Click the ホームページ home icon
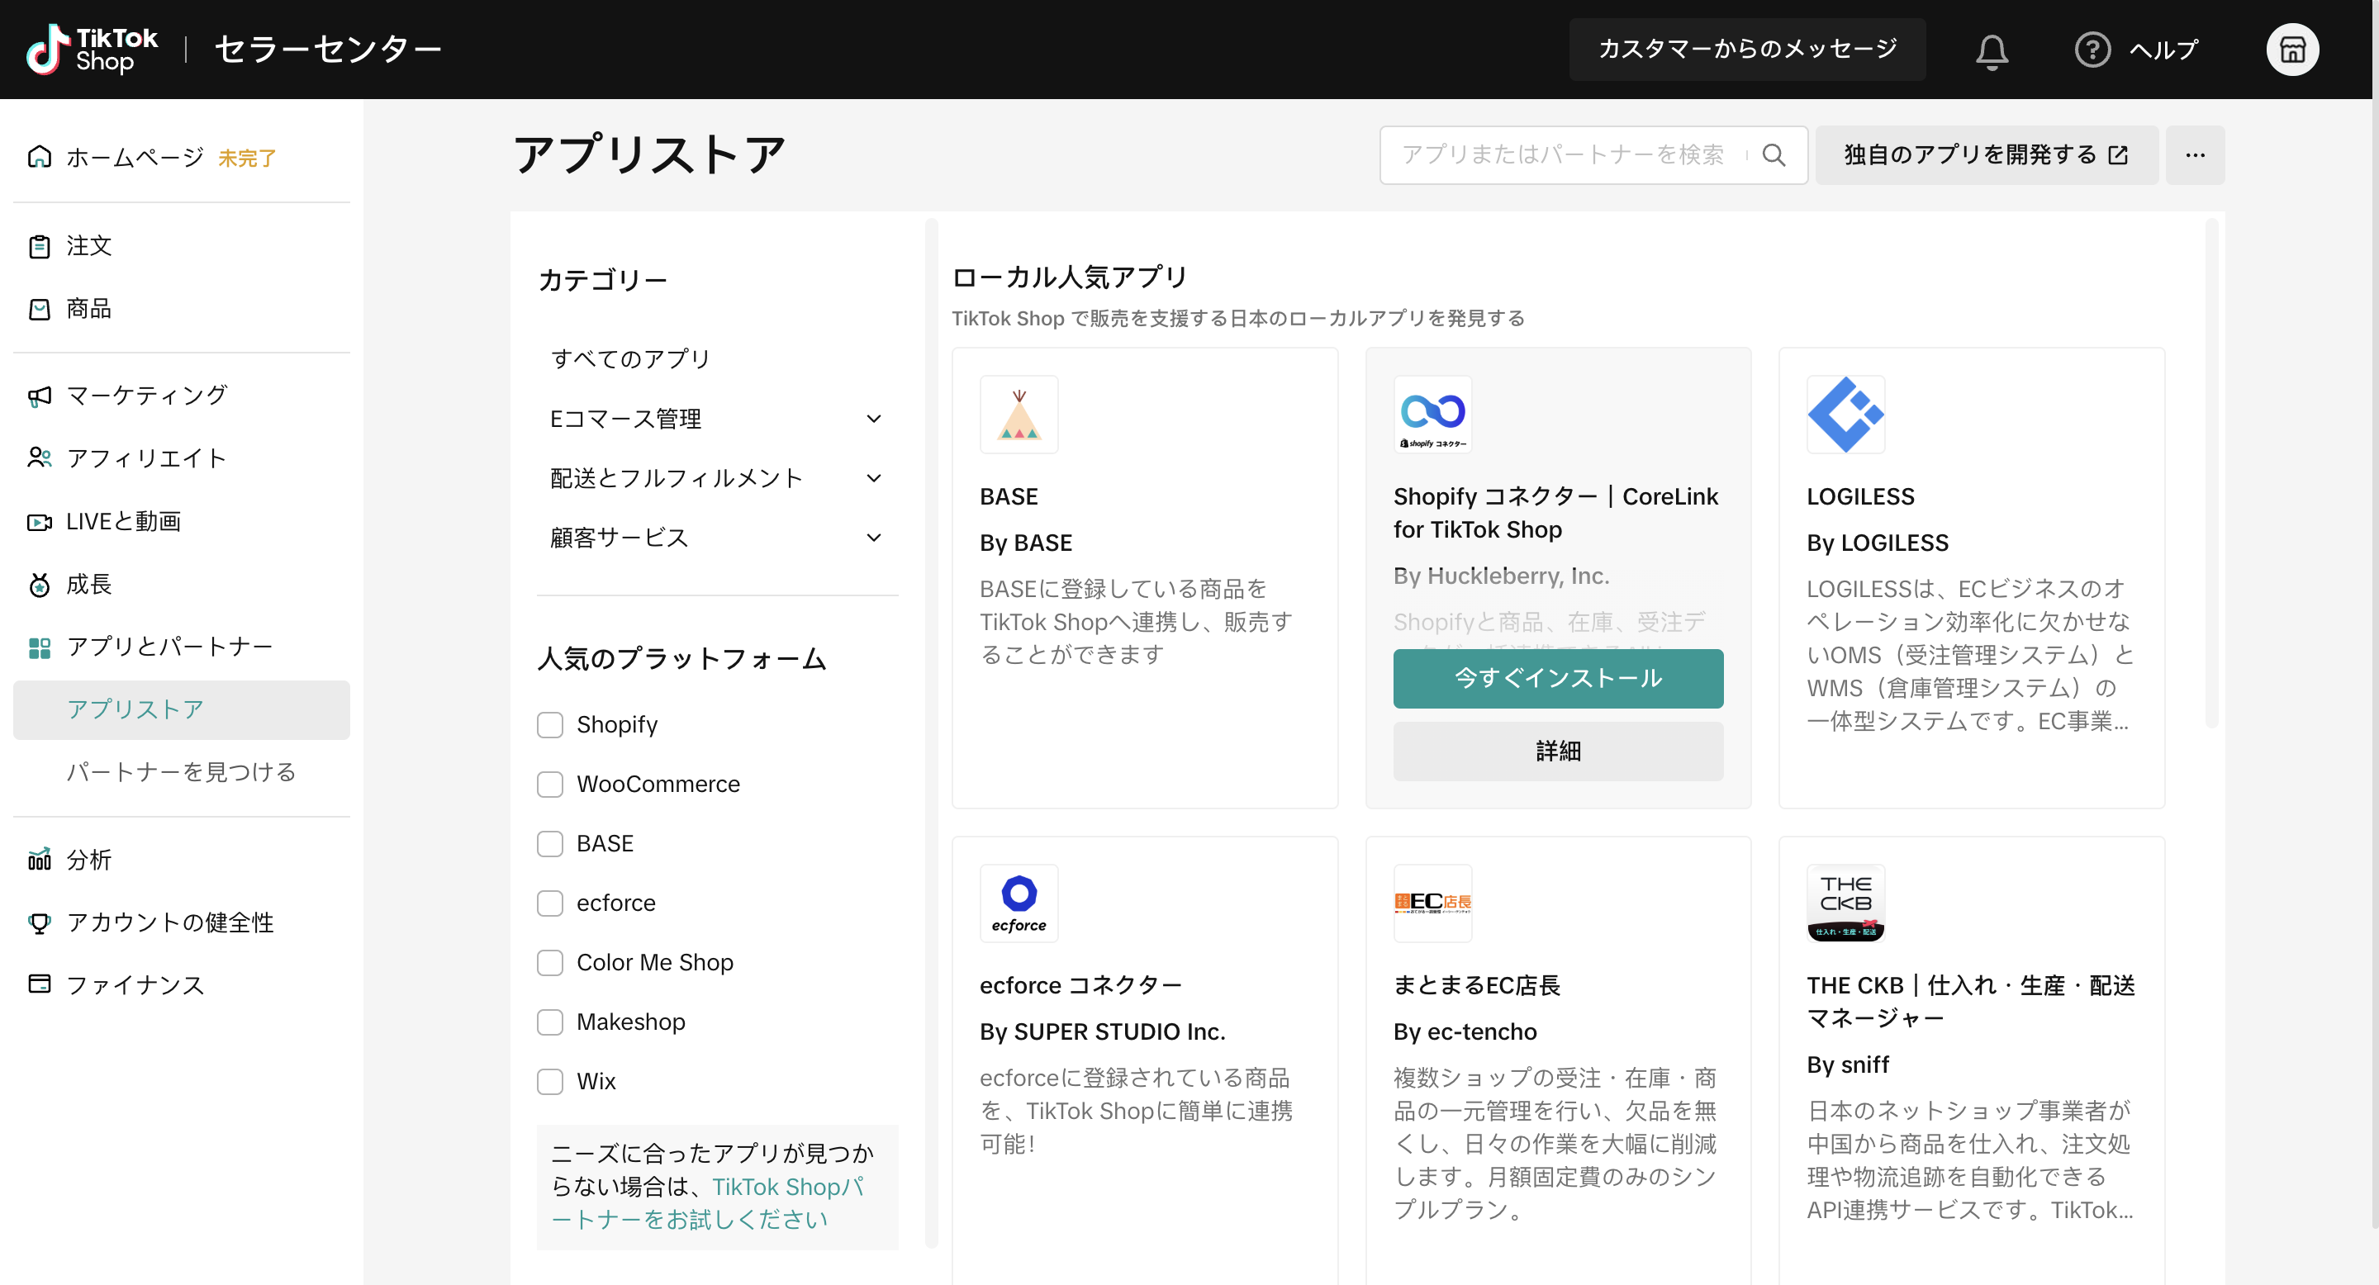The width and height of the screenshot is (2379, 1285). tap(40, 157)
